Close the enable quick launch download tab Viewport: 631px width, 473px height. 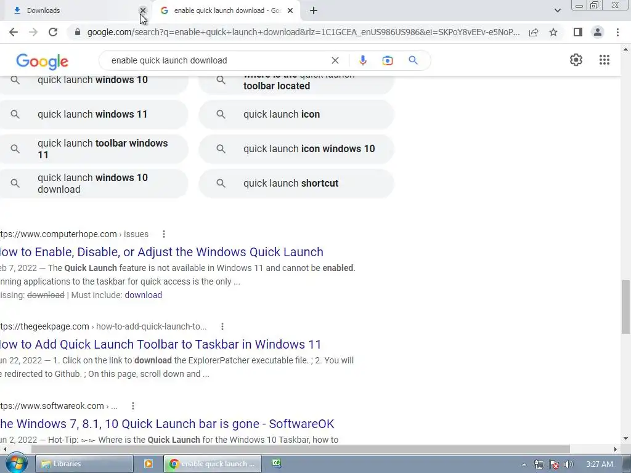[x=290, y=10]
